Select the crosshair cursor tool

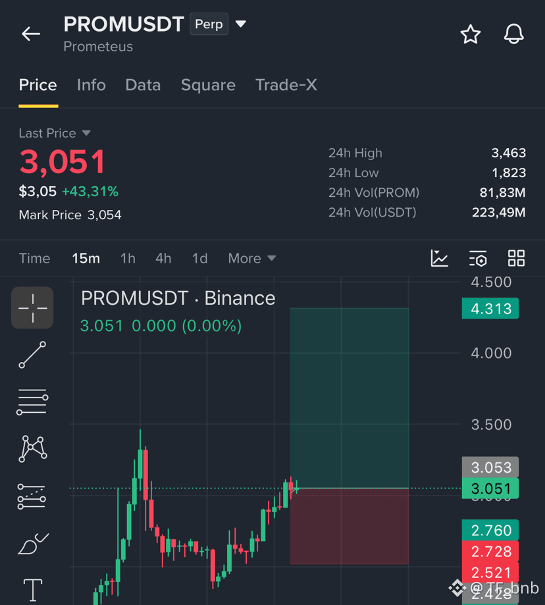tap(32, 307)
